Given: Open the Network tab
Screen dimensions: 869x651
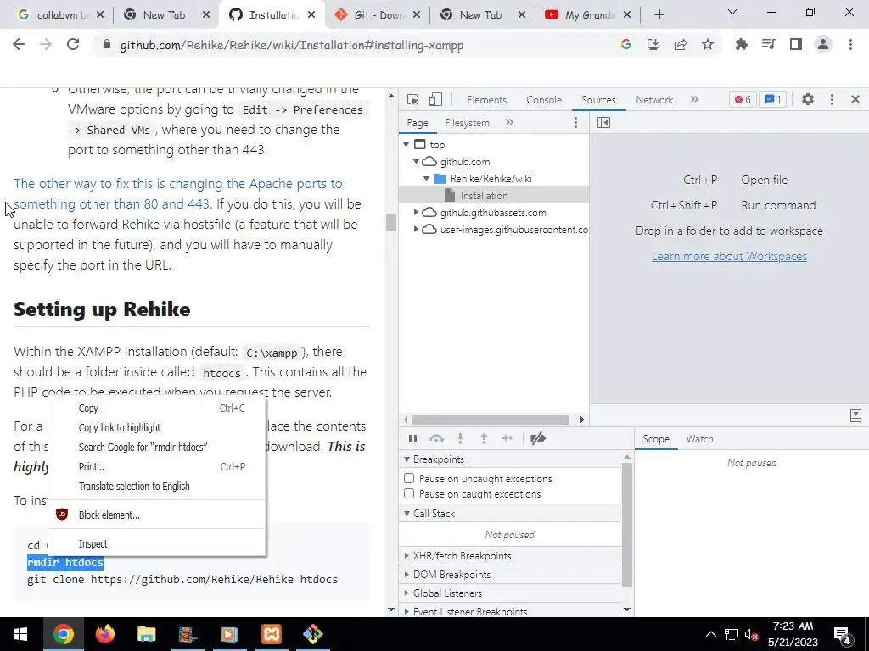Looking at the screenshot, I should point(654,100).
